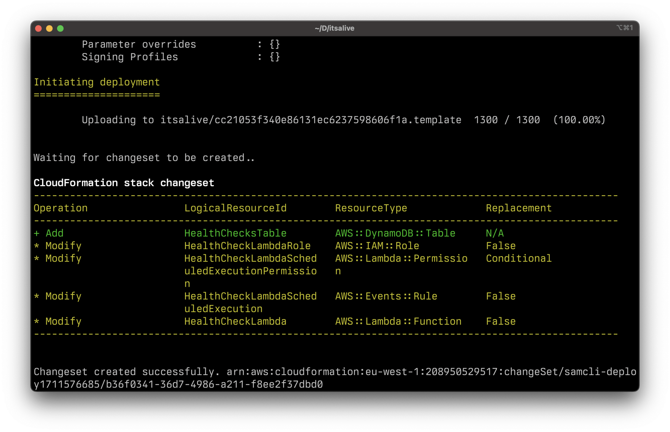The image size is (670, 432).
Task: Click the ResourceType column header
Action: [371, 208]
